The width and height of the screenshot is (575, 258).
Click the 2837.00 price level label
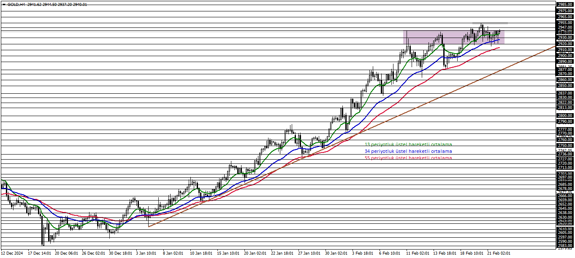coord(565,93)
